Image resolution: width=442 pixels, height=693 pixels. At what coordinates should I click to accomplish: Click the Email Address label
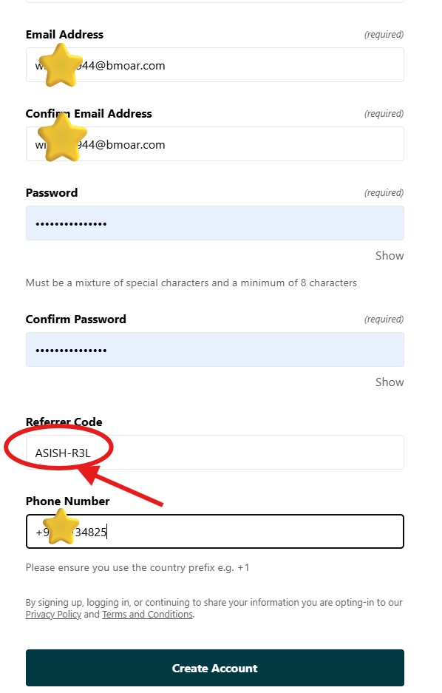(x=64, y=34)
